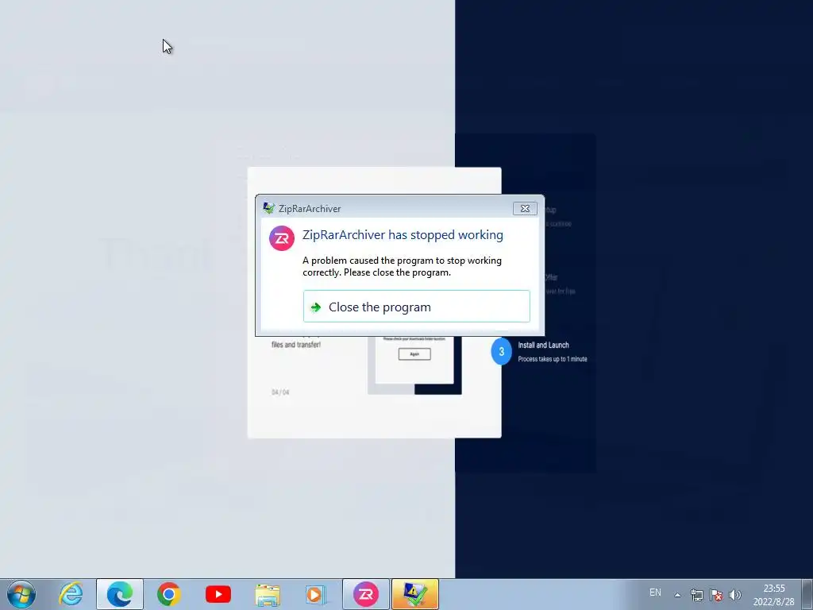
Task: Open Windows Media Player from the taskbar
Action: (315, 594)
